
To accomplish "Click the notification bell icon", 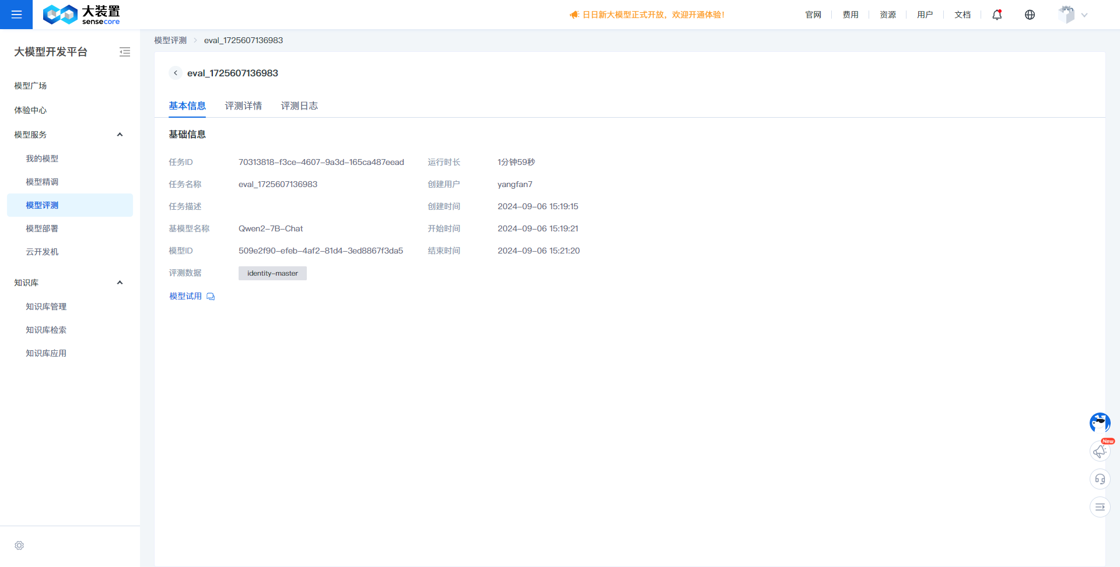I will (x=997, y=15).
